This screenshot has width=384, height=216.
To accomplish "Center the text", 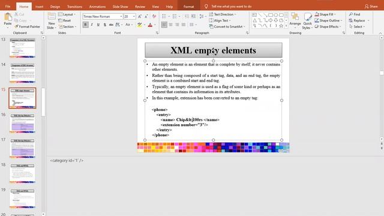I will (x=170, y=25).
